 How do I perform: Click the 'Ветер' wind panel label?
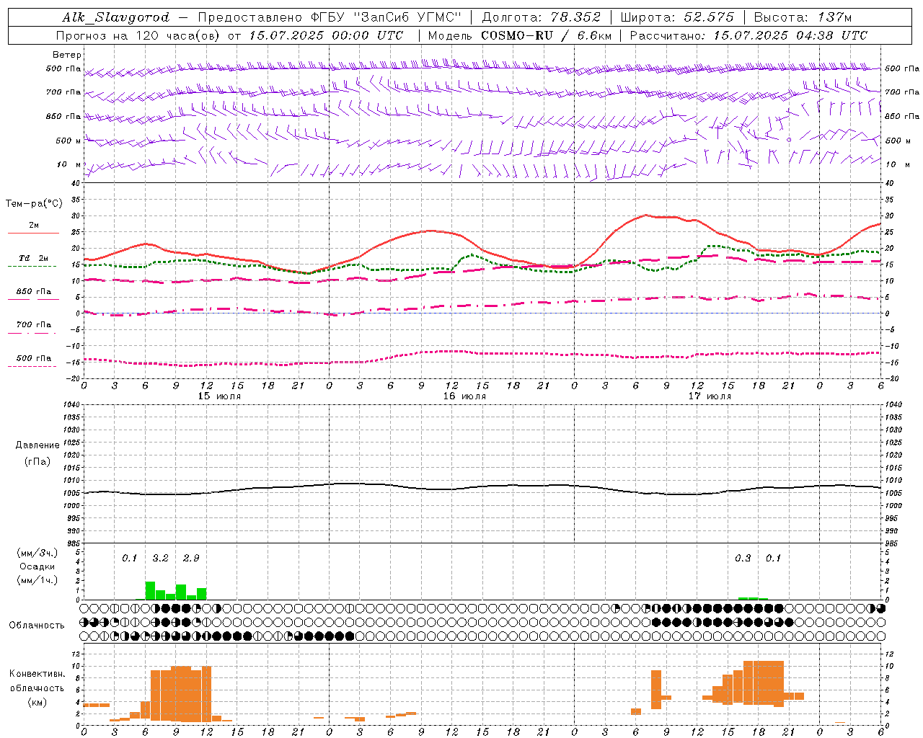click(x=67, y=55)
